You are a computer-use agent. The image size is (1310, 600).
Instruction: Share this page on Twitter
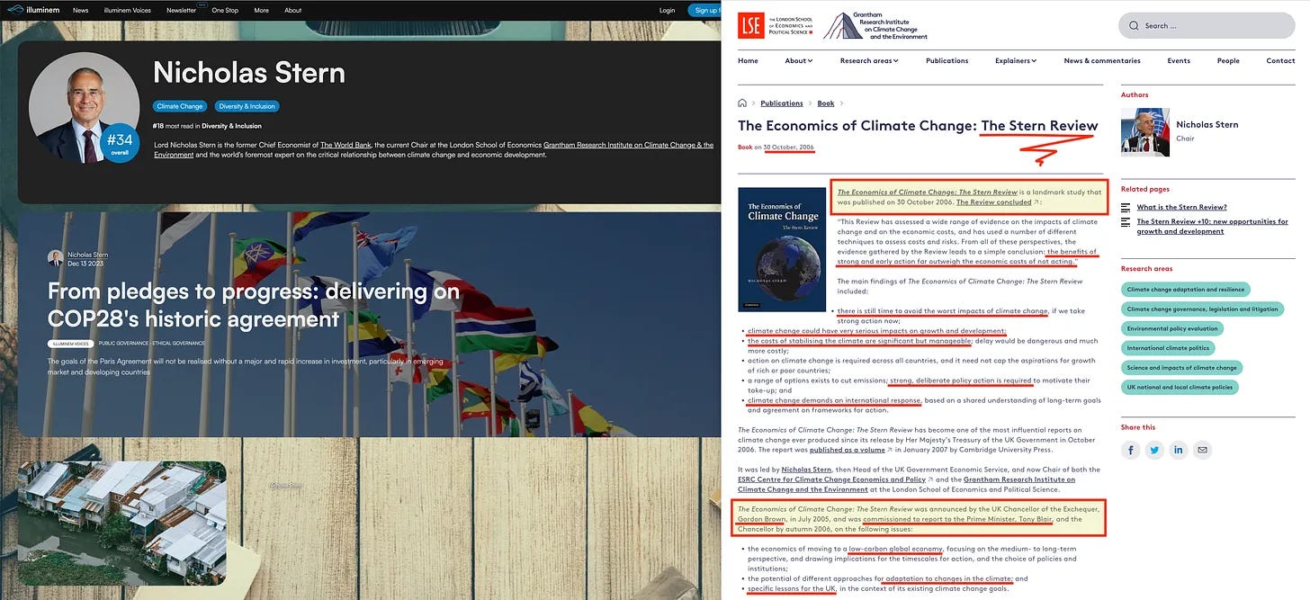(1154, 450)
